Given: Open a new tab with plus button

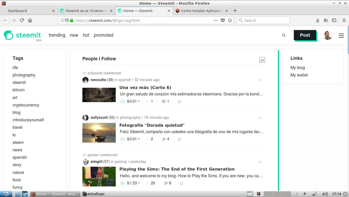Looking at the screenshot, I should (235, 11).
